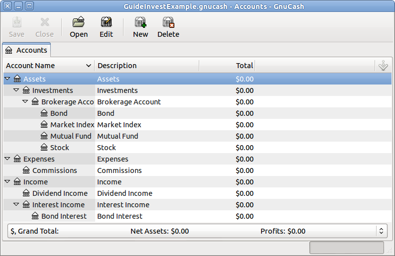The image size is (395, 256).
Task: Open the column chooser arrow icon
Action: click(383, 66)
